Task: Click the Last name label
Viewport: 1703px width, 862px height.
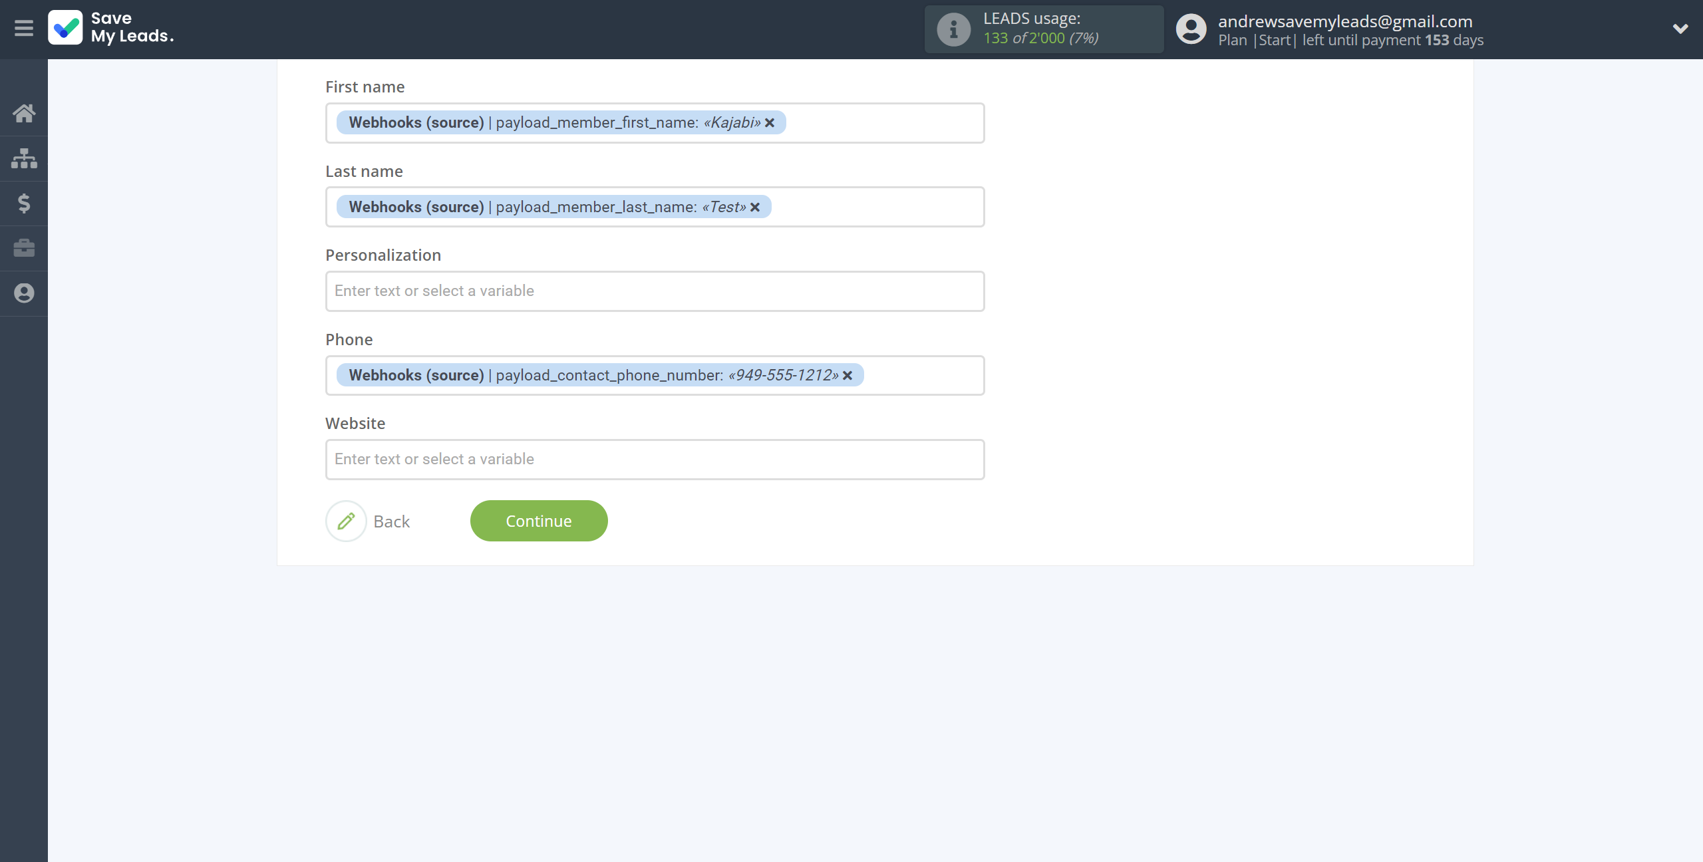Action: click(364, 172)
